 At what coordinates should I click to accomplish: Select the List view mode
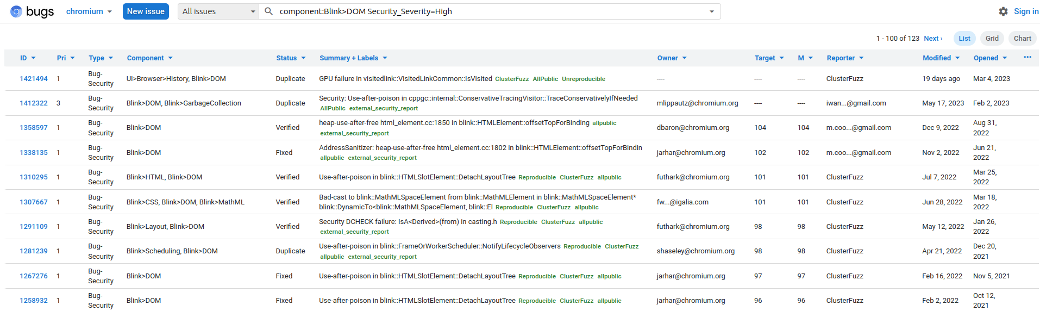coord(964,39)
